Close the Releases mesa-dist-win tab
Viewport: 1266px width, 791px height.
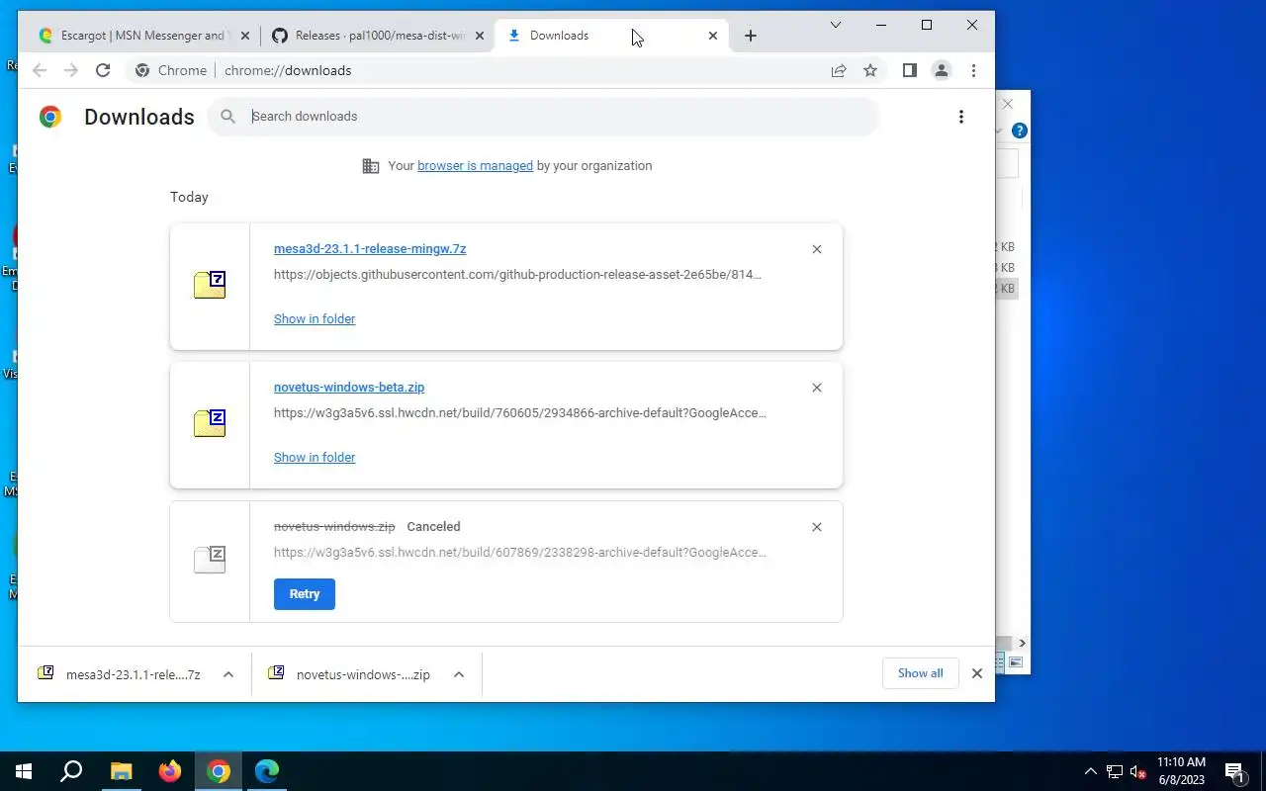click(x=480, y=36)
